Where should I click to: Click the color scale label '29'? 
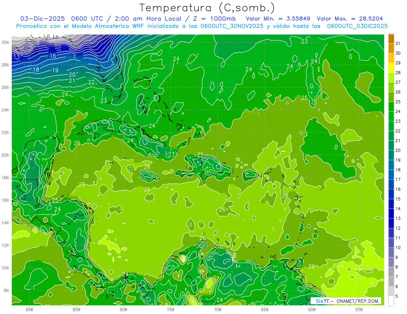pyautogui.click(x=398, y=63)
